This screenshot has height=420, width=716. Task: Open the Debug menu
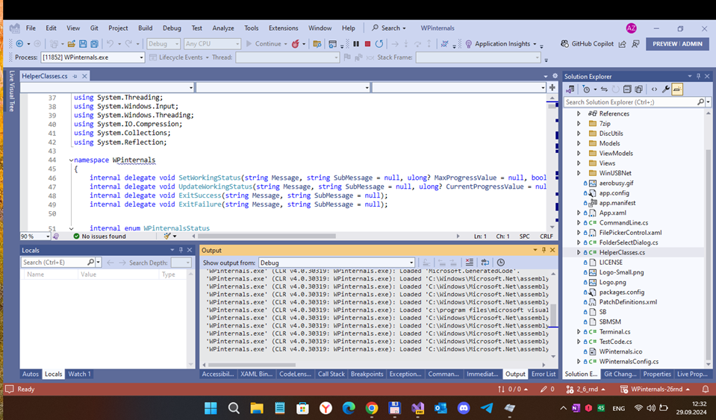172,28
